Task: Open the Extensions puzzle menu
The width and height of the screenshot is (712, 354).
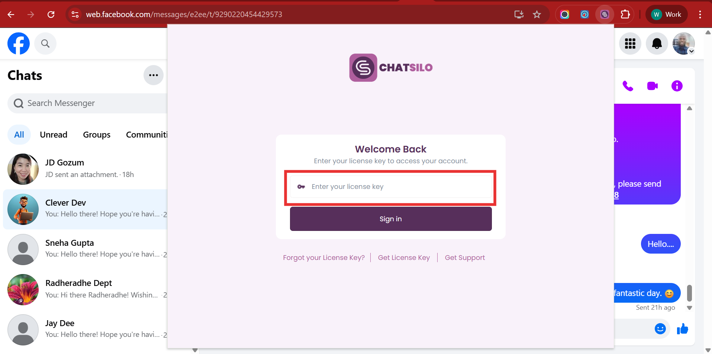Action: coord(625,15)
